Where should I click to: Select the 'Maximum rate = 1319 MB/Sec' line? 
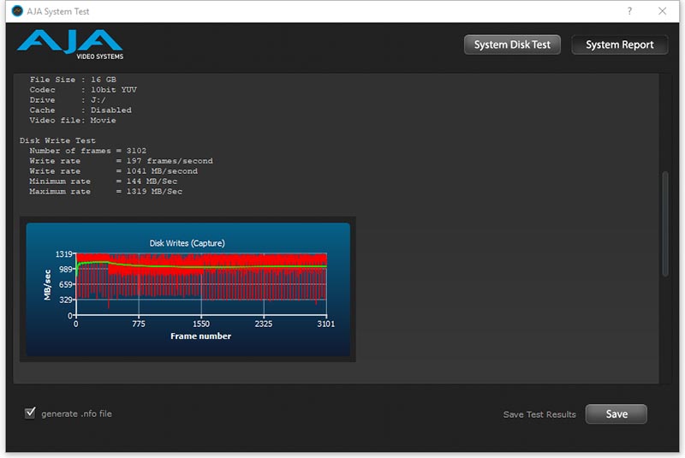105,191
